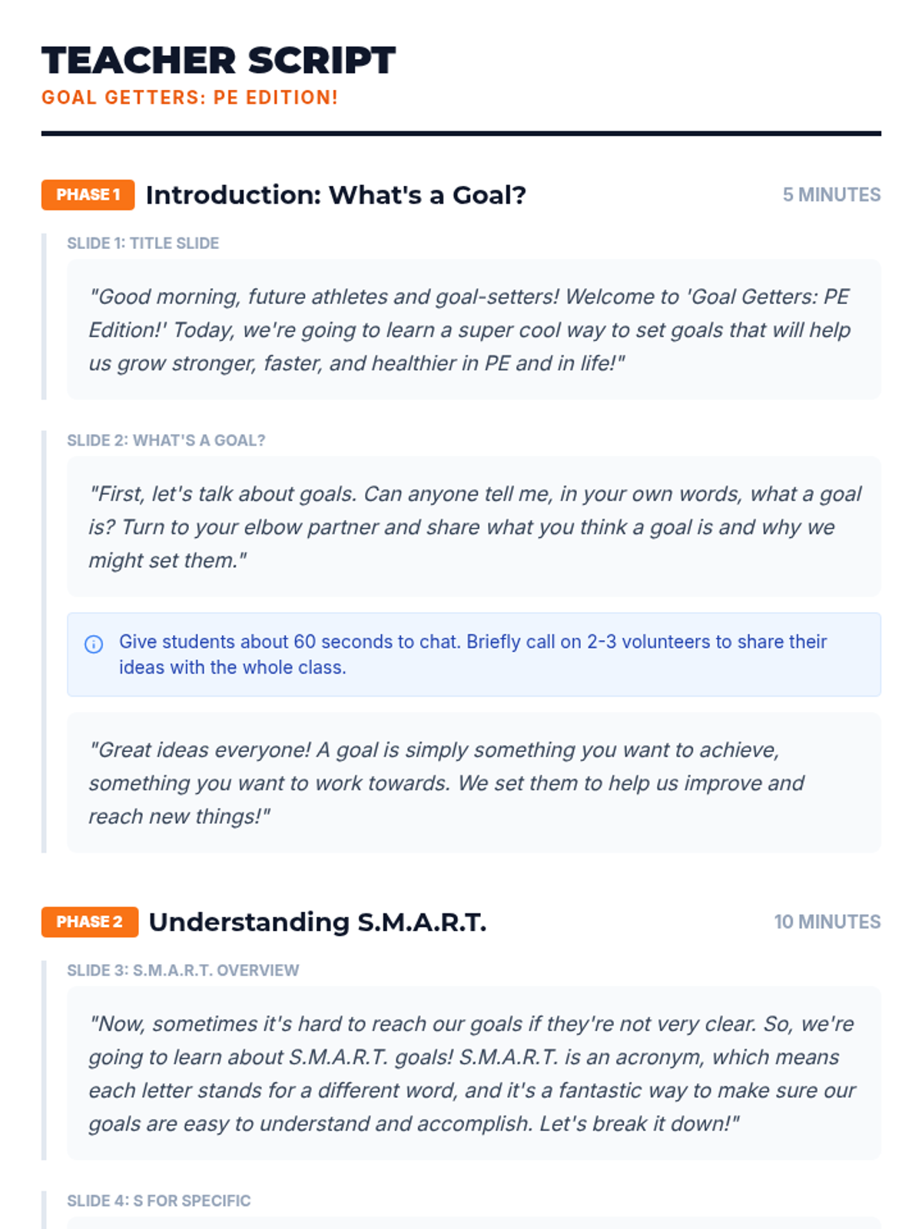
Task: Click the 5 MINUTES duration label
Action: pos(831,195)
